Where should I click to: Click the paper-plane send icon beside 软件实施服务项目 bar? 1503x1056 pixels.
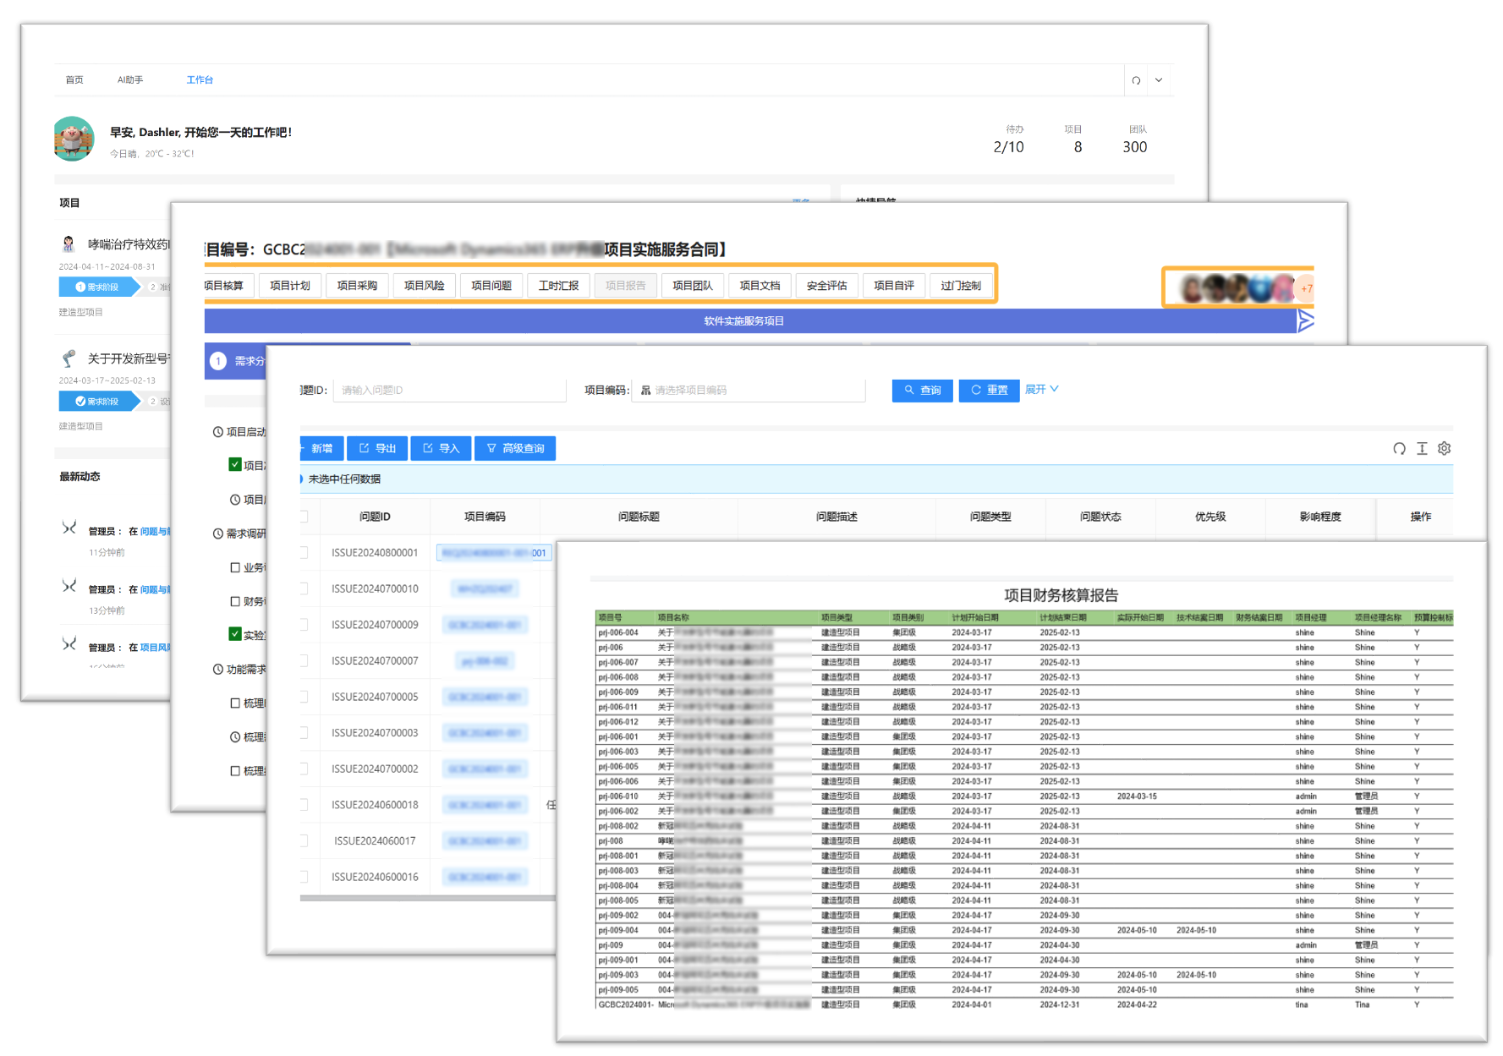(1306, 320)
